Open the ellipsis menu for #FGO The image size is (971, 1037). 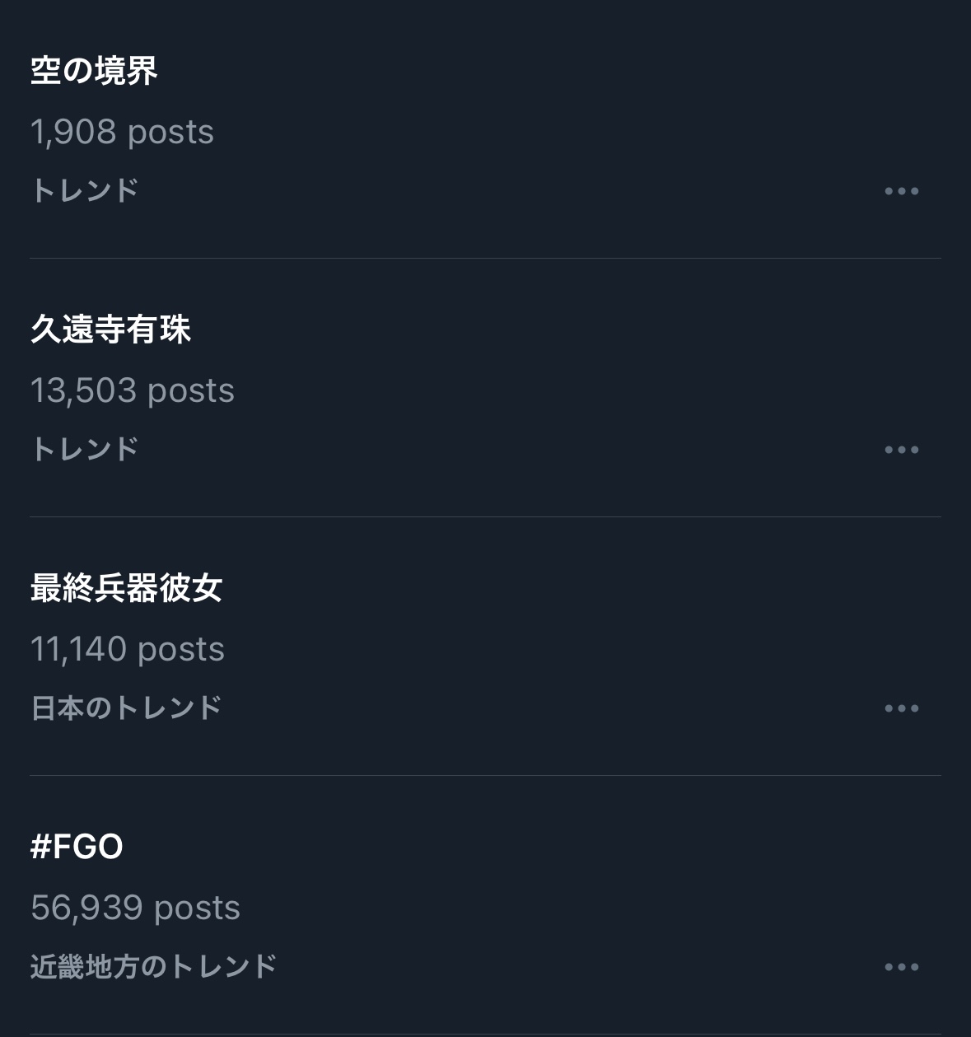coord(901,967)
